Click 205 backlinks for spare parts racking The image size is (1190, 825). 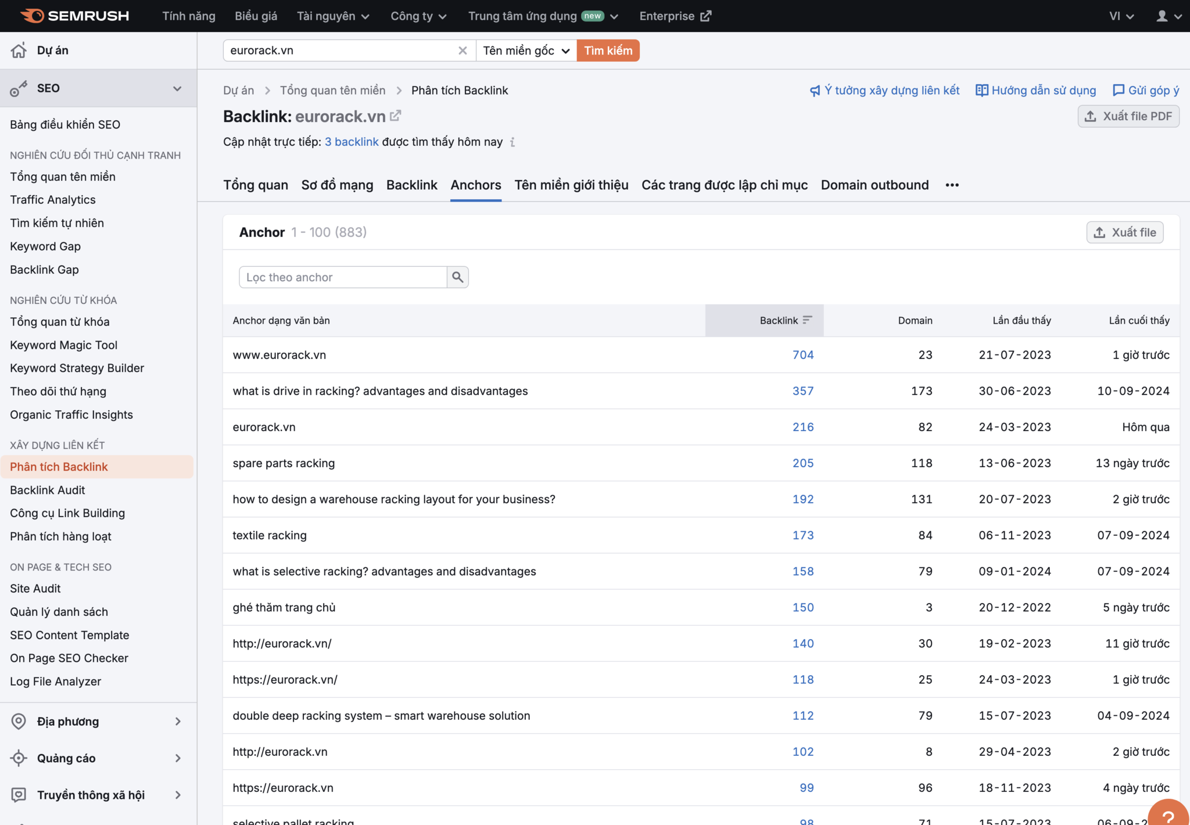tap(803, 463)
